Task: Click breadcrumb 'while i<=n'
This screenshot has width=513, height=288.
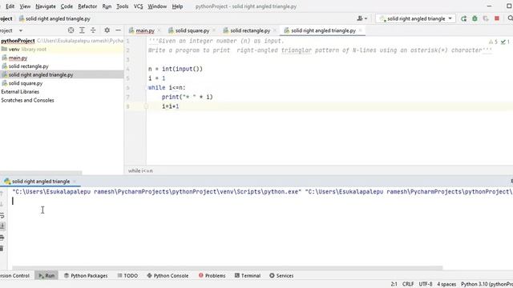Action: (140, 170)
